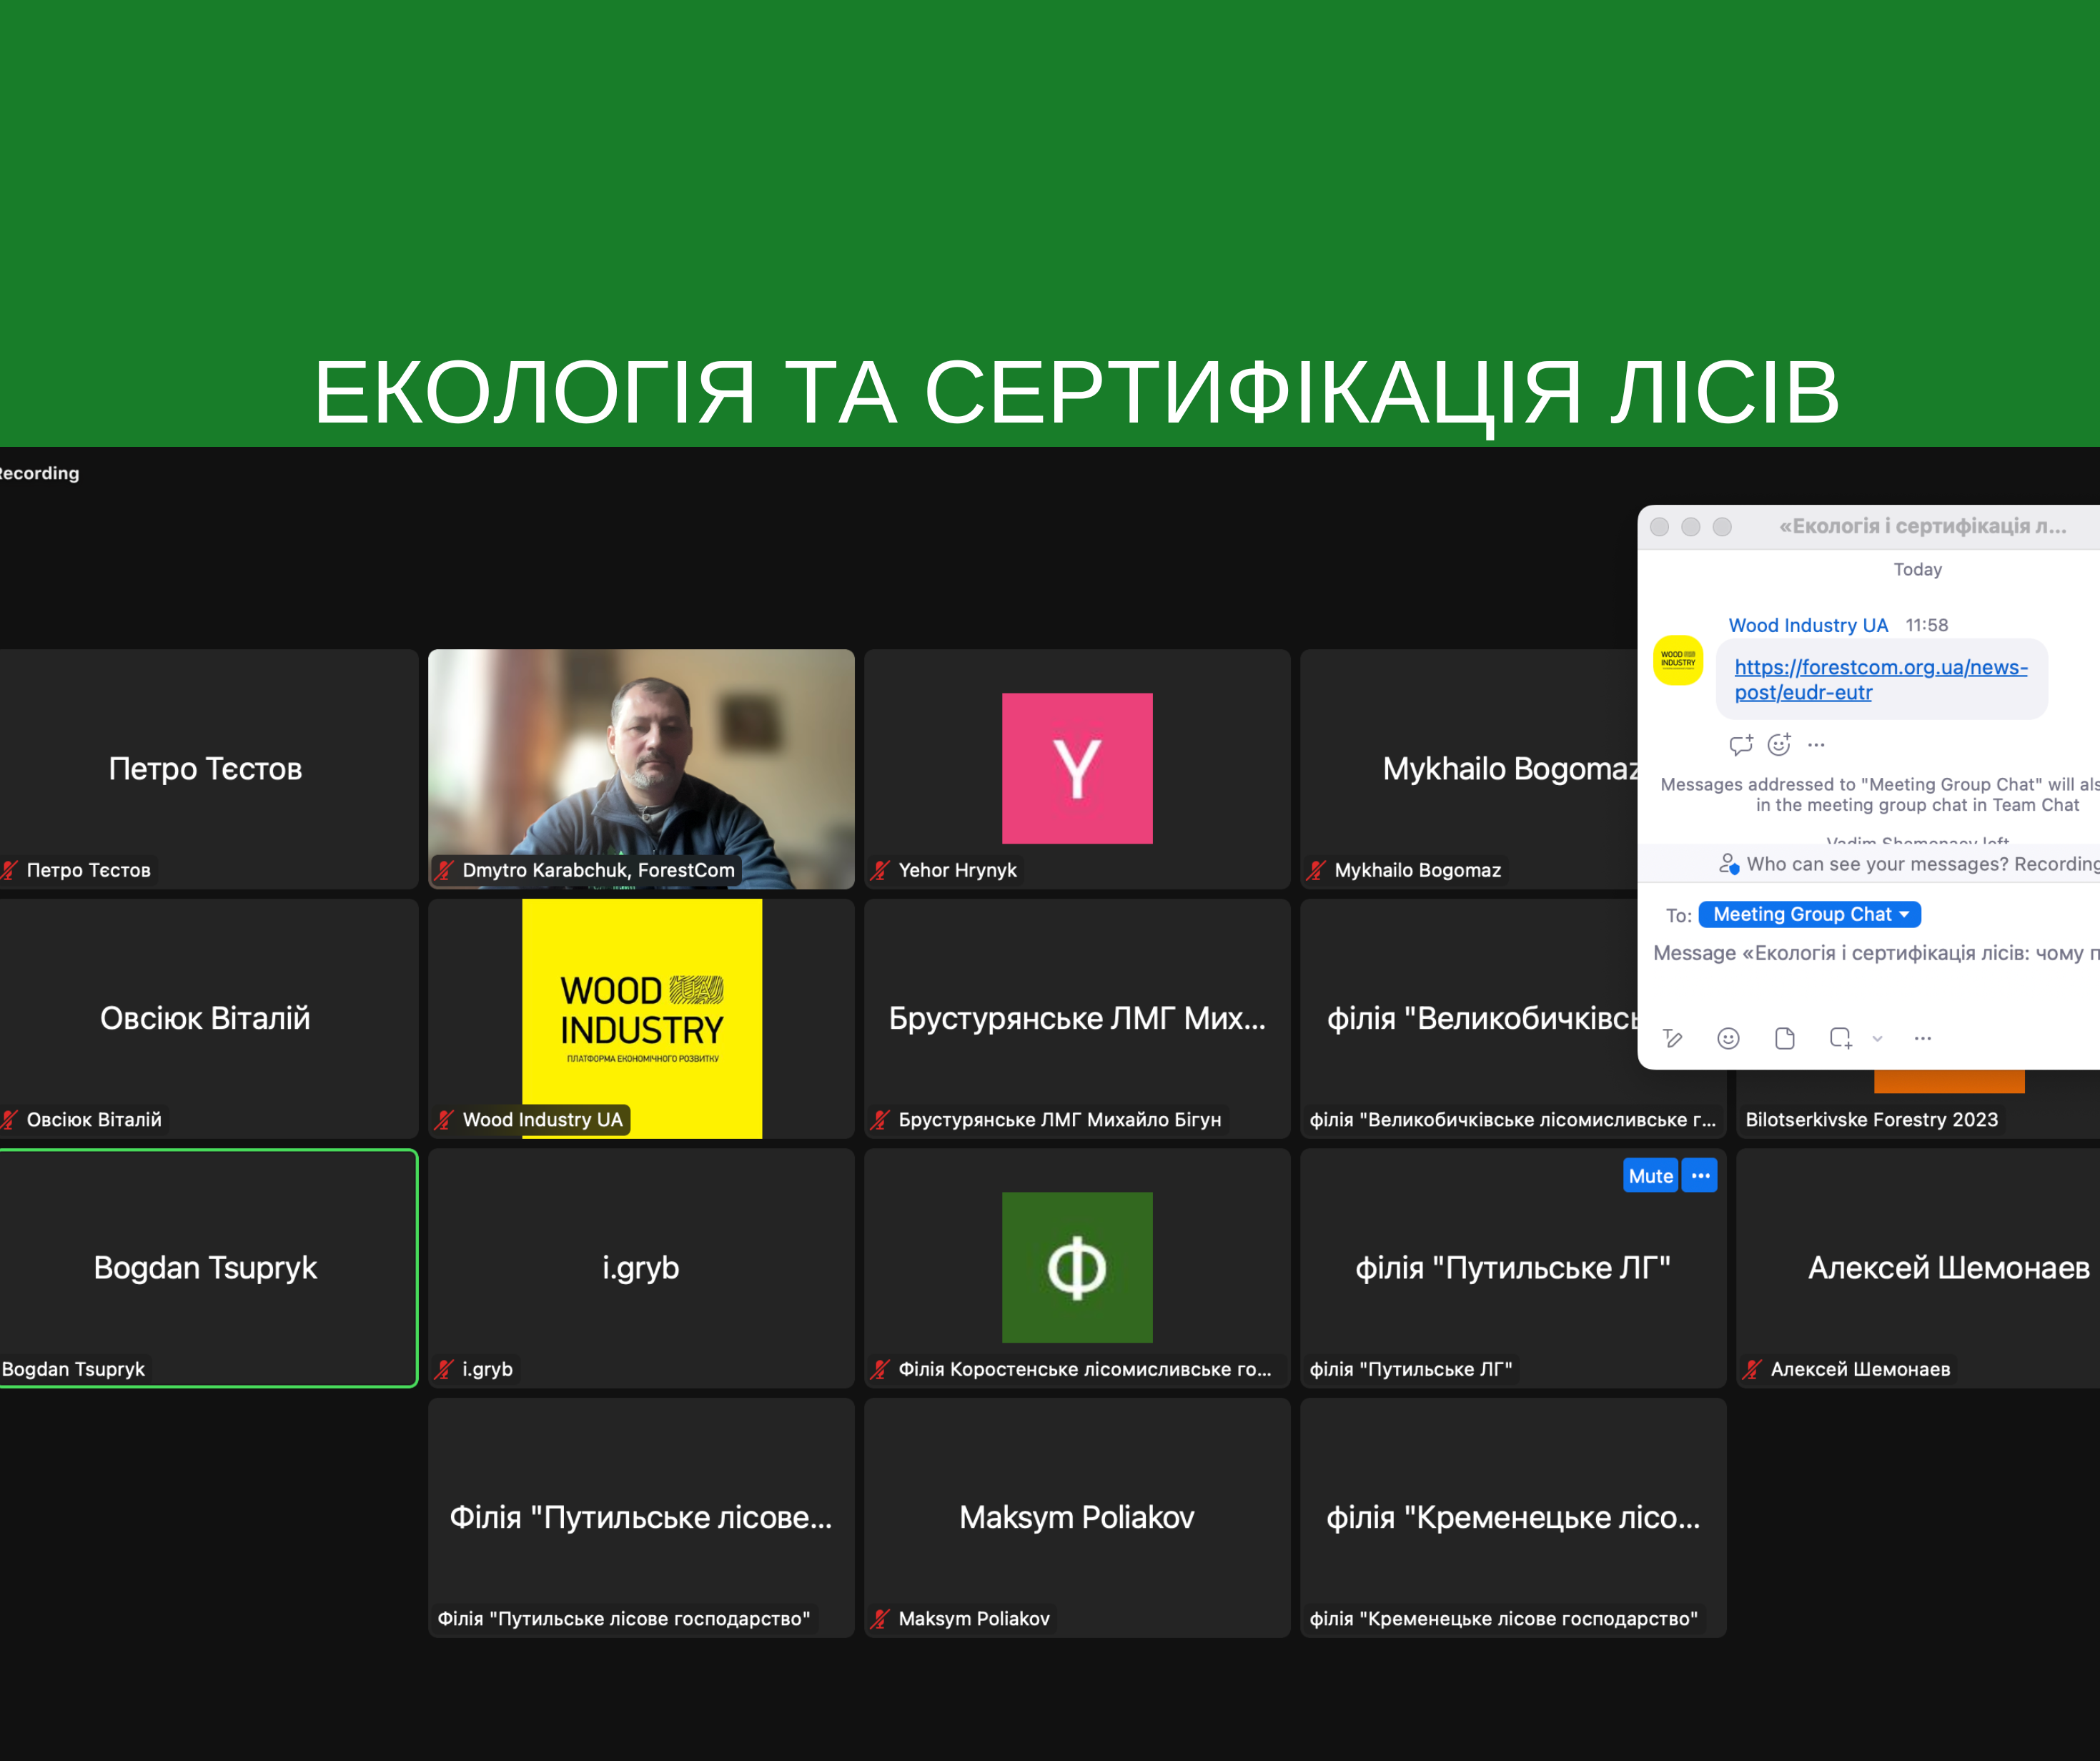Click the 11:58 message timestamp
Screen dimensions: 2100x1761
[1926, 626]
